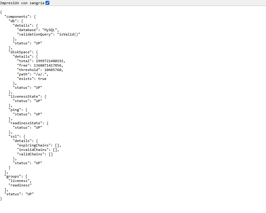
Task: Select the "path": "/w/." line
Action: click(33, 74)
